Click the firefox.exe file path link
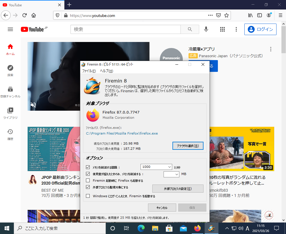Image resolution: width=286 pixels, height=234 pixels. [x=122, y=133]
